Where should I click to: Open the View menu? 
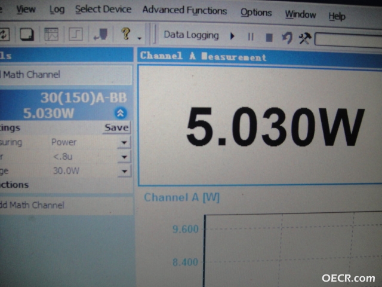26,10
